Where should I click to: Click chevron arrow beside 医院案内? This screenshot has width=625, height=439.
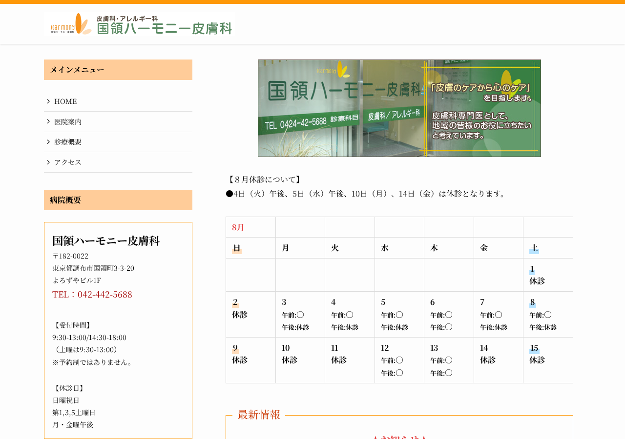(48, 121)
